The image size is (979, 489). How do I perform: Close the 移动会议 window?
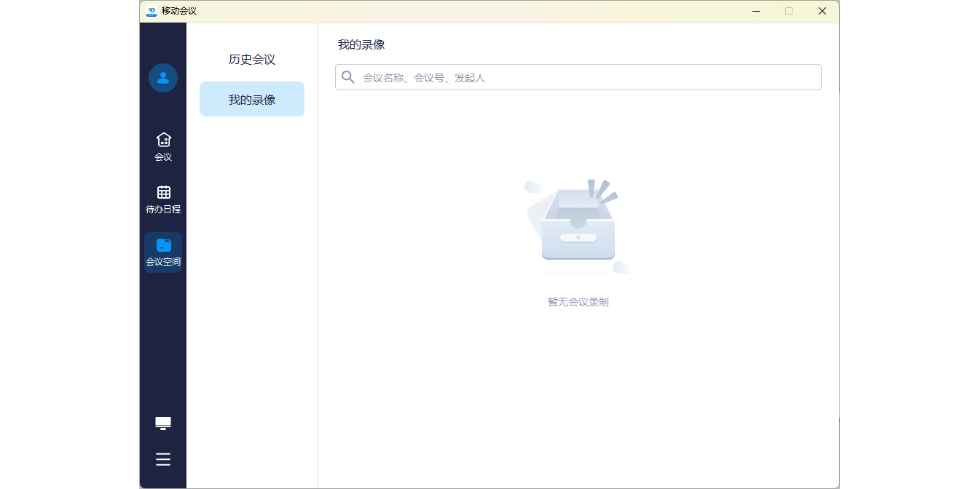pyautogui.click(x=822, y=11)
